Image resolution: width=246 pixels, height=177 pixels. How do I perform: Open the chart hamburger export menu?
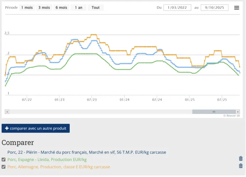click(x=236, y=8)
